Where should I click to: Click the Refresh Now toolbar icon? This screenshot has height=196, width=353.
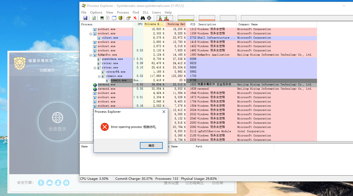tap(94, 18)
